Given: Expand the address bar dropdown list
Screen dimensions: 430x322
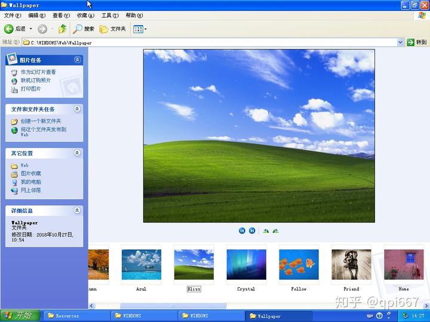Looking at the screenshot, I should pos(400,42).
